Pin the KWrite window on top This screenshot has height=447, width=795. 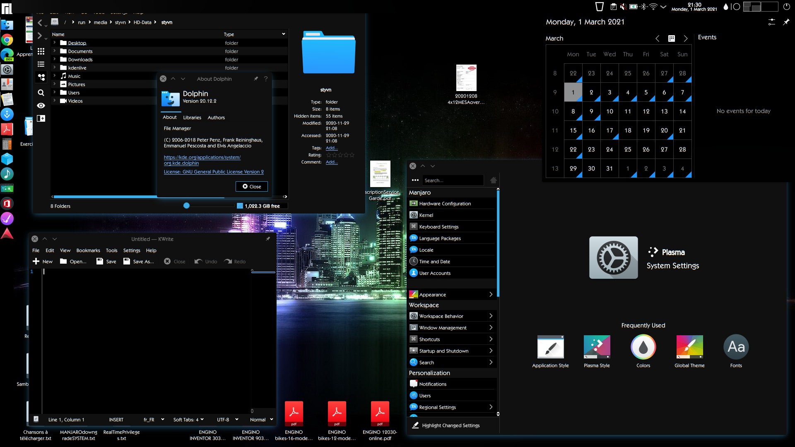(x=268, y=239)
